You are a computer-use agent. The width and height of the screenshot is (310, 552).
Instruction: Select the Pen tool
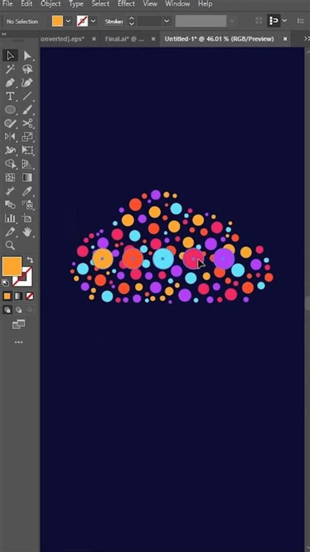10,83
